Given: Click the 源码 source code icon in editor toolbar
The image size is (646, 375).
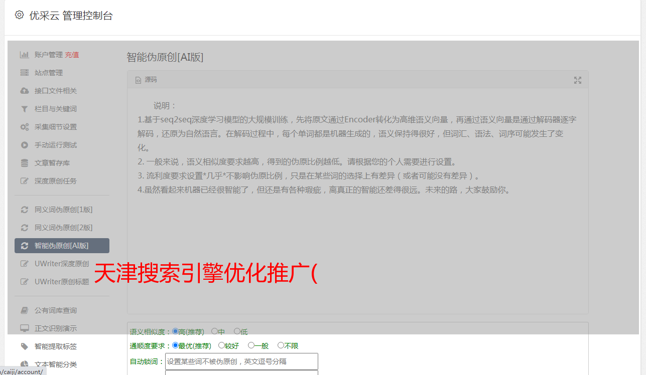Looking at the screenshot, I should tap(138, 80).
